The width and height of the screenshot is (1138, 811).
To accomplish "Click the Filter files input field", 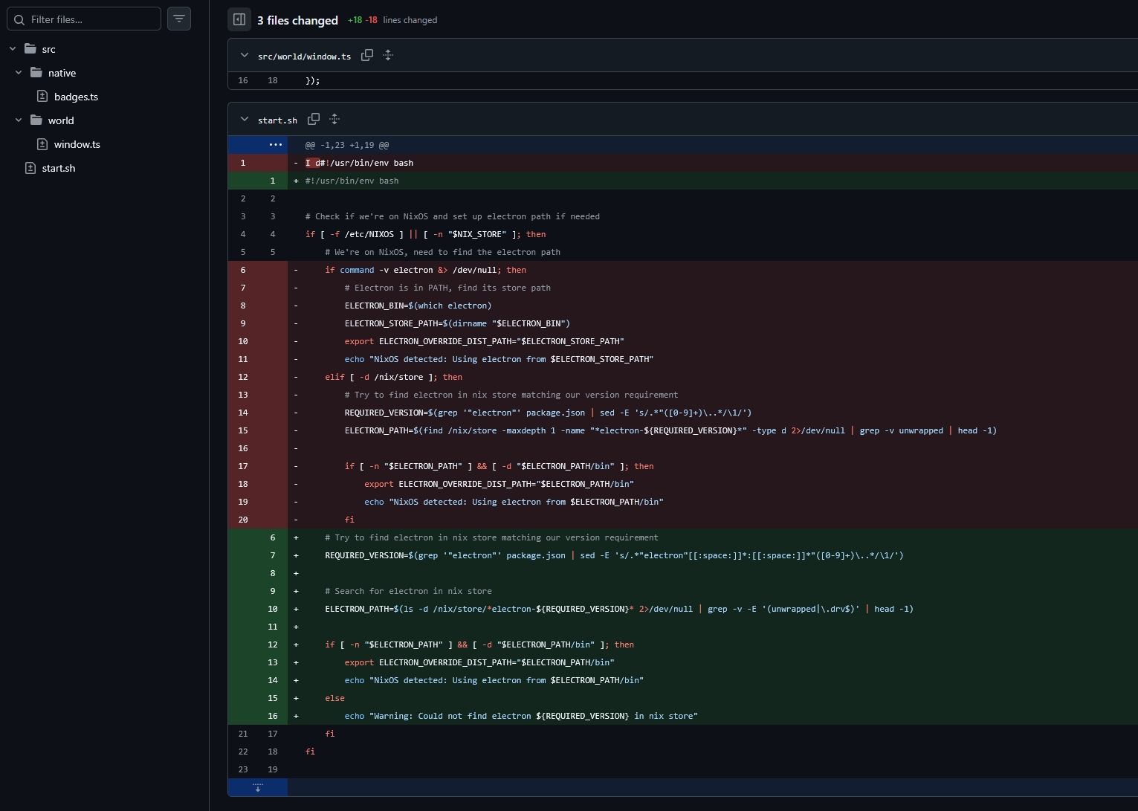I will (93, 19).
